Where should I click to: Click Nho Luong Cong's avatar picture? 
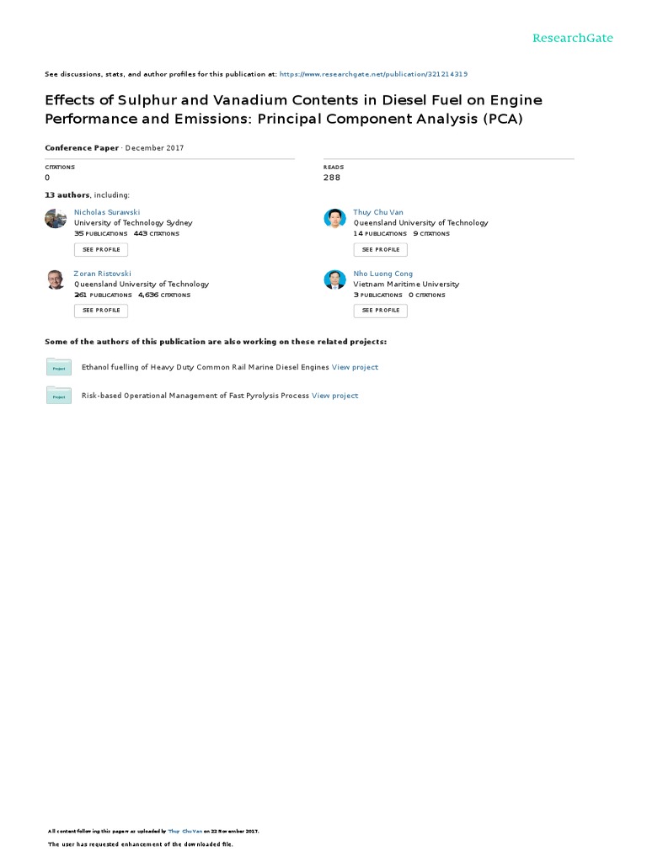pyautogui.click(x=334, y=279)
